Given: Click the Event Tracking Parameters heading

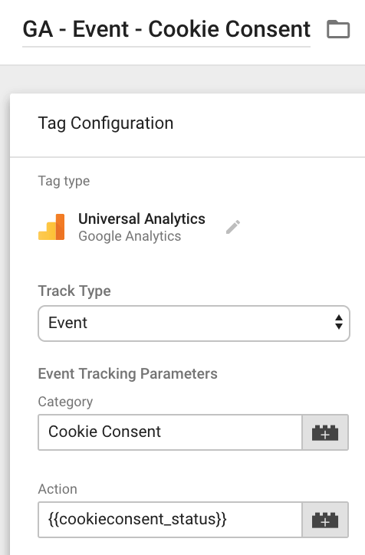Looking at the screenshot, I should [128, 374].
